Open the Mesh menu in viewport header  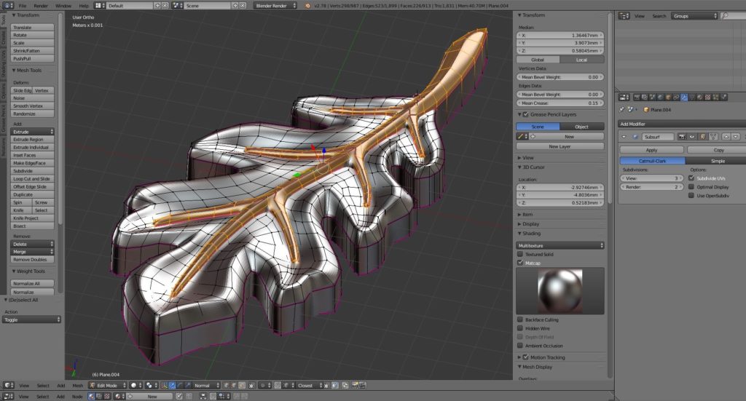point(78,385)
